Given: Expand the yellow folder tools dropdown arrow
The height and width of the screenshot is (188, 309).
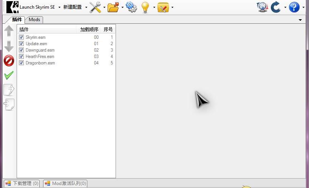Looking at the screenshot, I should pos(172,8).
